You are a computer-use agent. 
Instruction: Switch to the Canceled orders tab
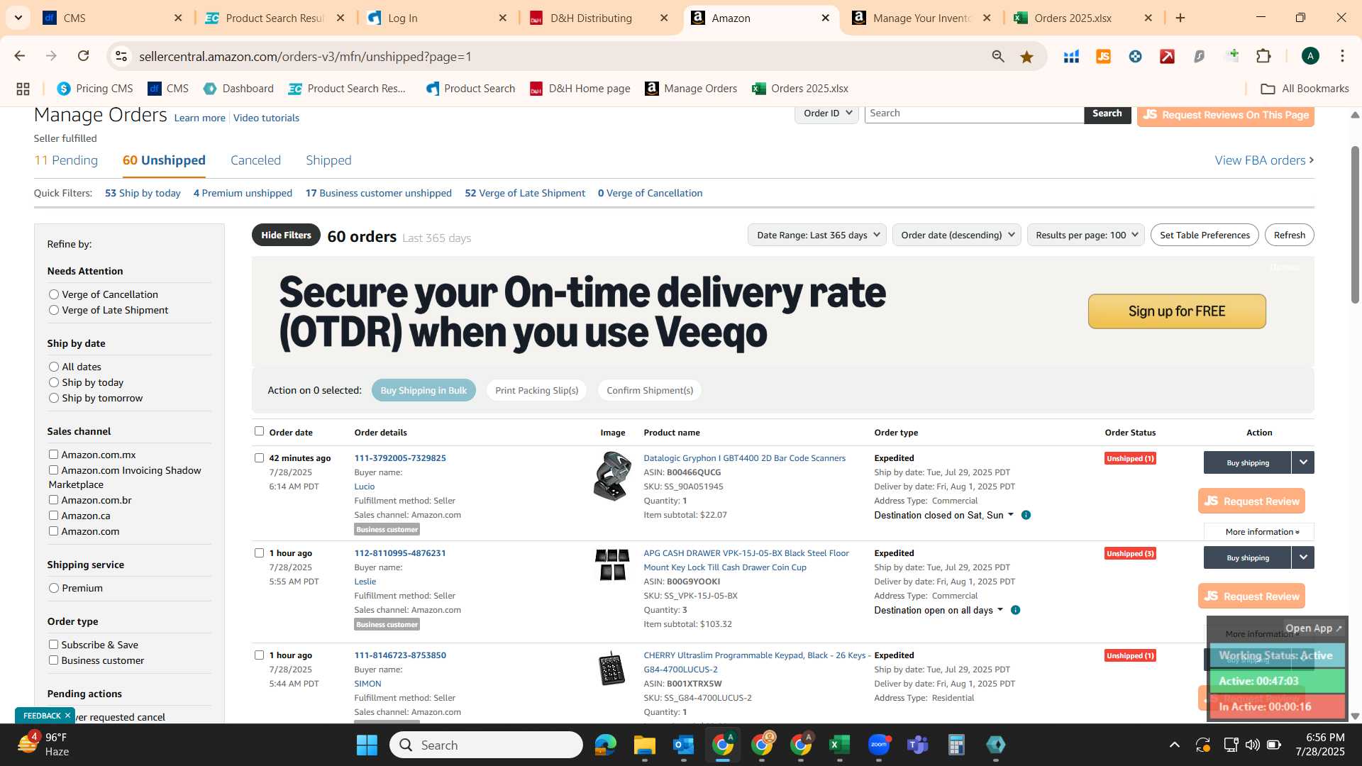255,160
